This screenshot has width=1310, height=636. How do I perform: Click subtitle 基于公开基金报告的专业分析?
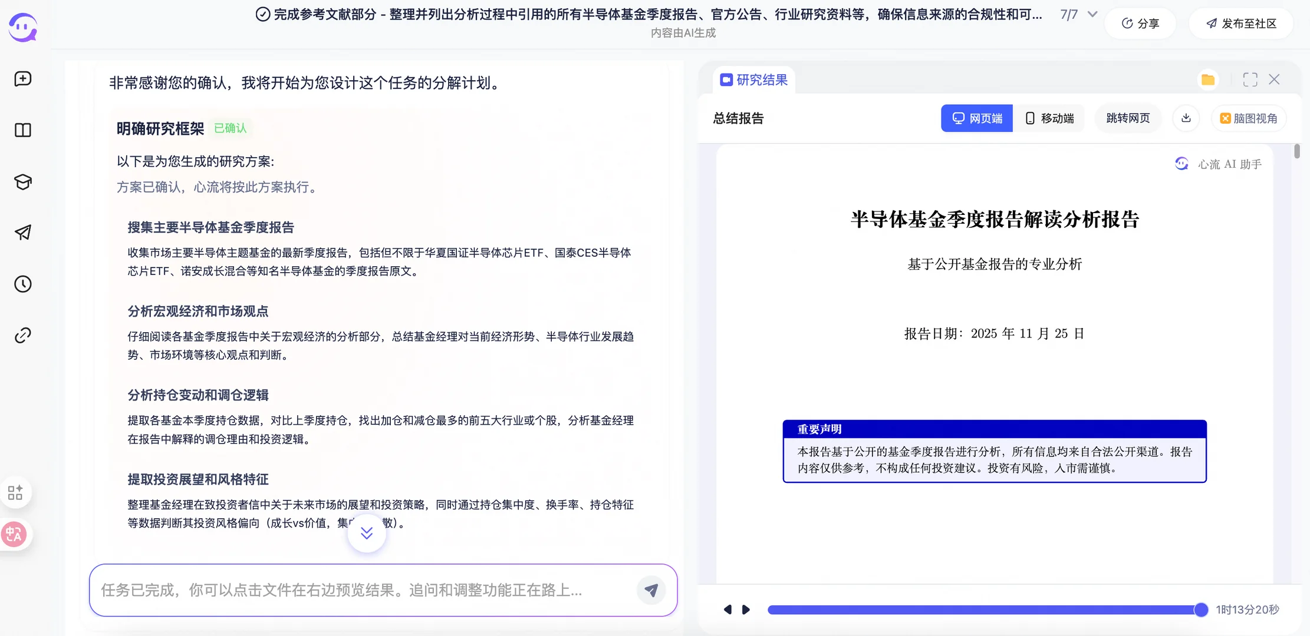click(x=995, y=264)
